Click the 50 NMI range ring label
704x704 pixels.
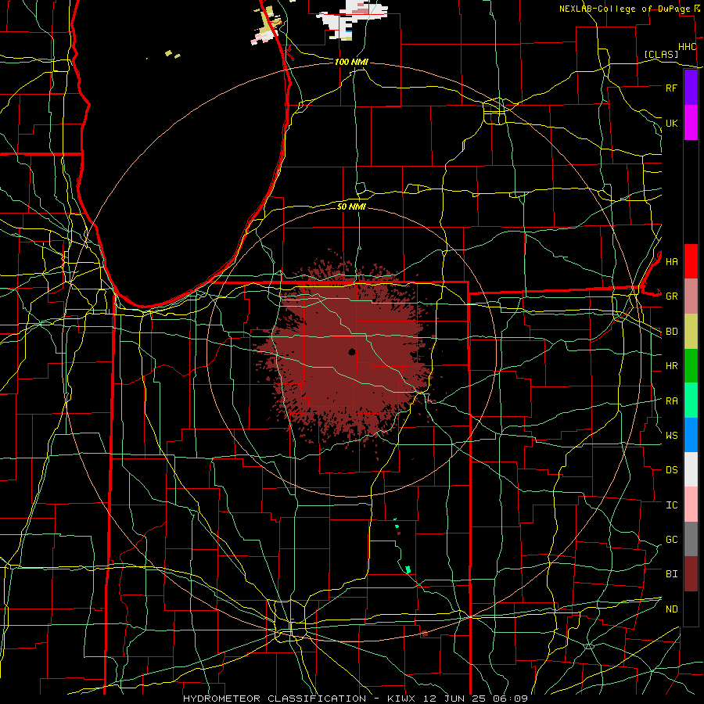[x=351, y=207]
